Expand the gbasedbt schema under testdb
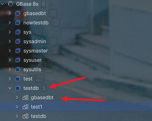The image size is (152, 121). point(17,98)
